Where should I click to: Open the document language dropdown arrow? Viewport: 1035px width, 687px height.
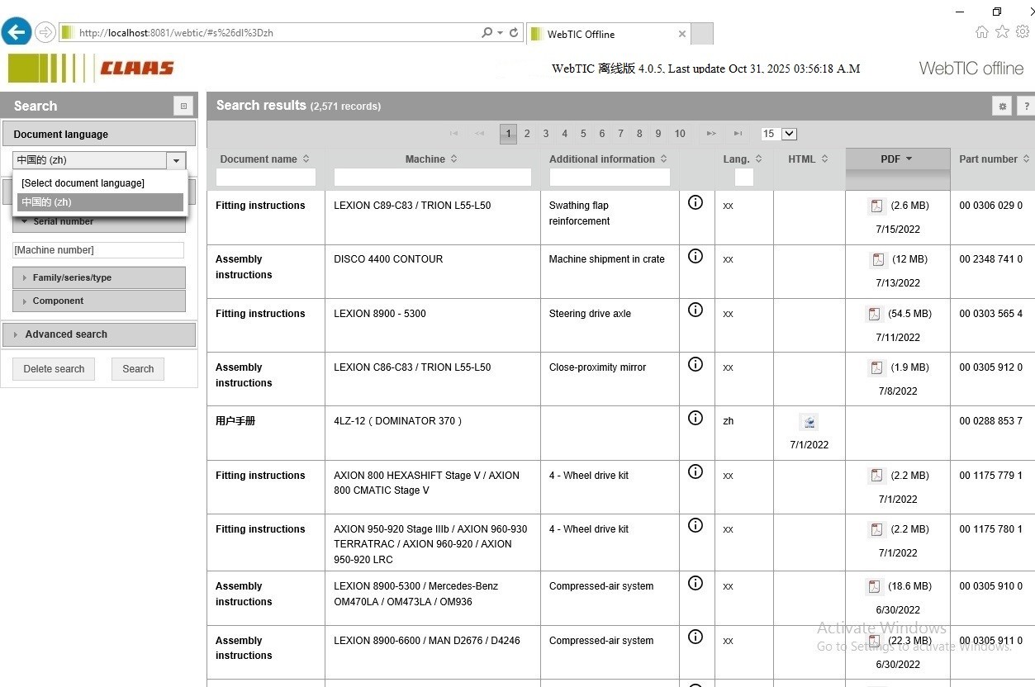point(176,160)
